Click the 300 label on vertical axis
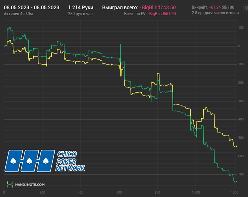The width and height of the screenshot is (248, 197). [241, 101]
